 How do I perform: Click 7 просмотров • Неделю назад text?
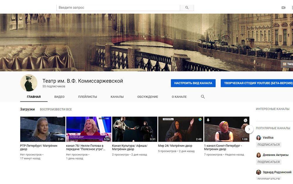click(x=224, y=155)
